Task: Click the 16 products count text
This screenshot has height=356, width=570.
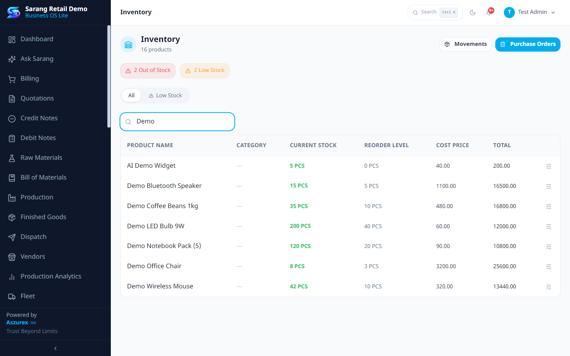Action: tap(156, 49)
